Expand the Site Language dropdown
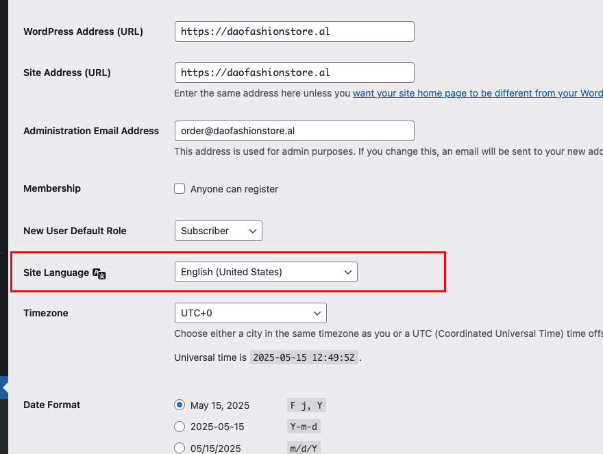The height and width of the screenshot is (454, 603). coord(266,272)
